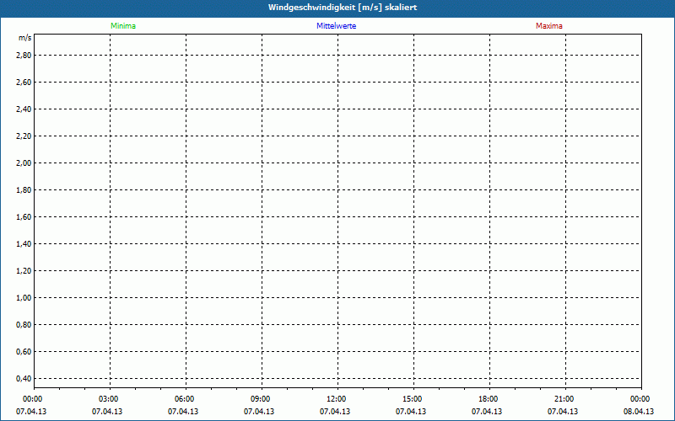Select the Mittelwerte legend label
Screen dimensions: 675x421
pos(336,26)
